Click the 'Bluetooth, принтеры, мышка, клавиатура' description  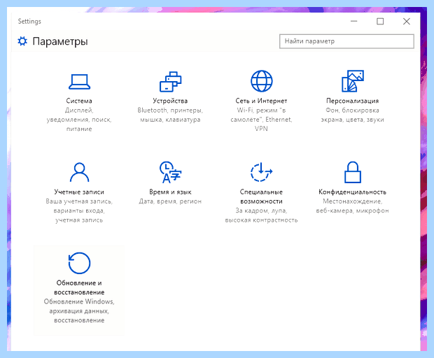170,115
